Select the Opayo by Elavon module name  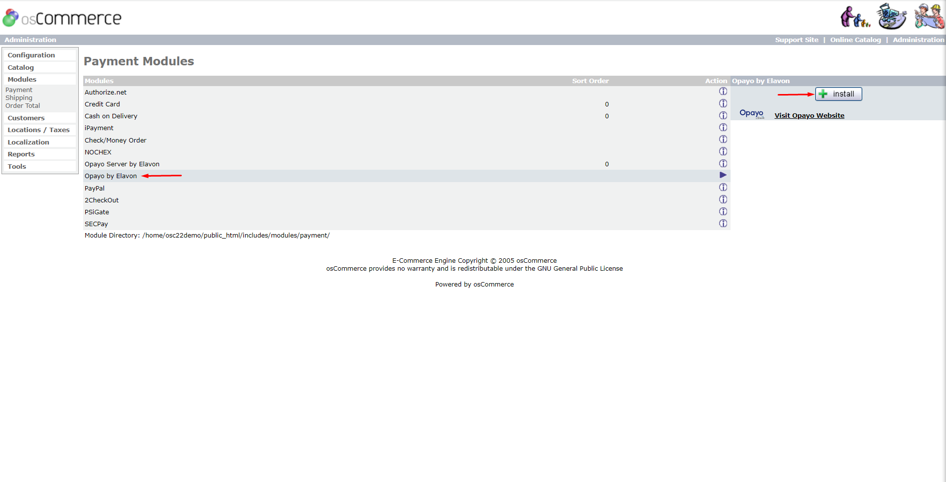pyautogui.click(x=110, y=176)
